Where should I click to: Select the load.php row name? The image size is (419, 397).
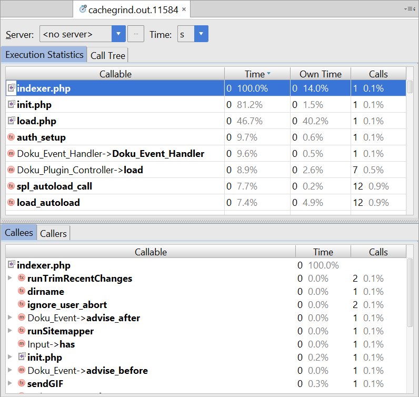[36, 121]
